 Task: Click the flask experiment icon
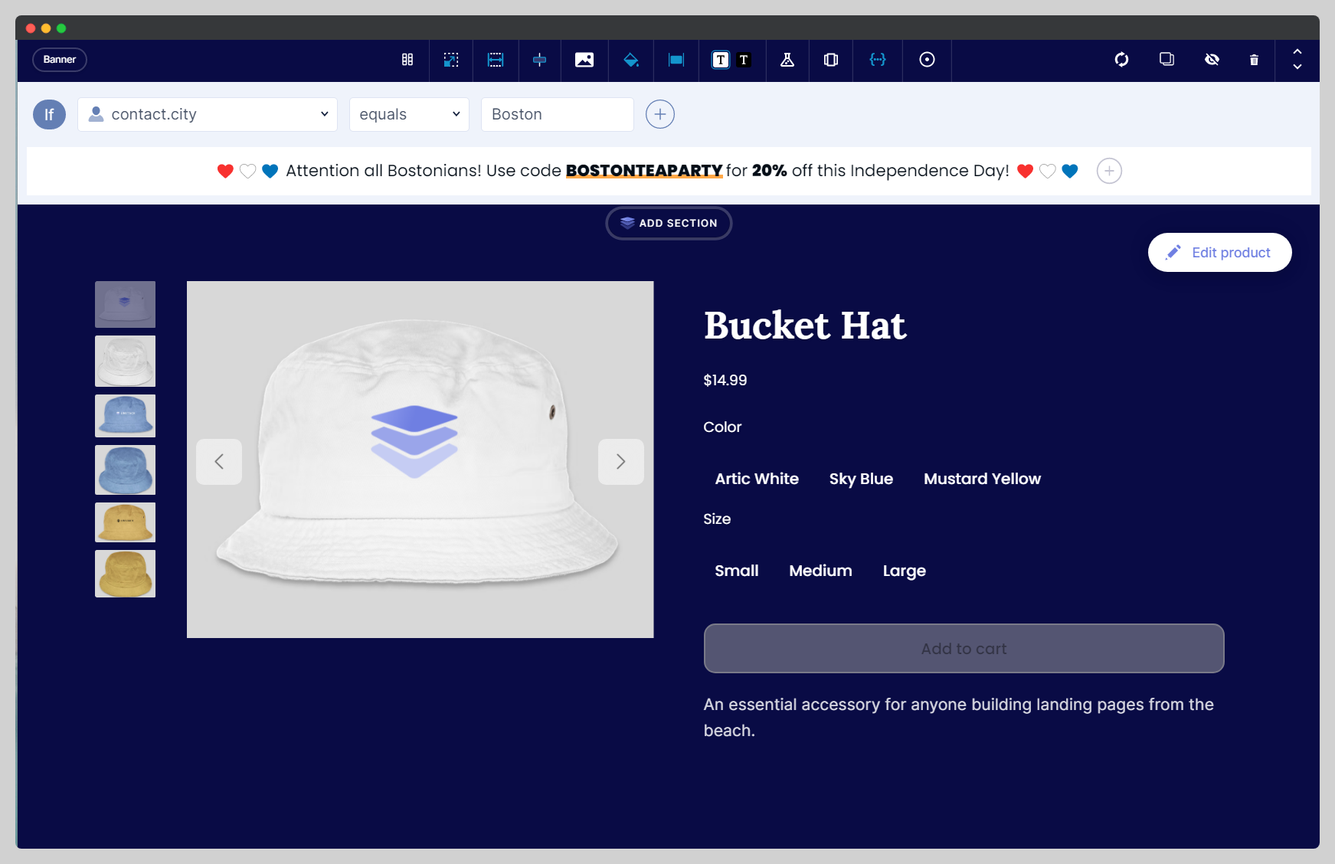click(x=787, y=60)
